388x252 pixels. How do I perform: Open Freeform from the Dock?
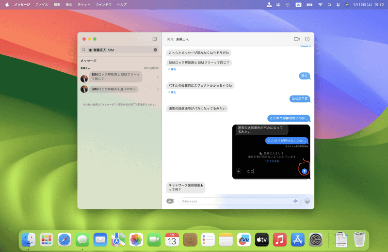click(x=244, y=239)
